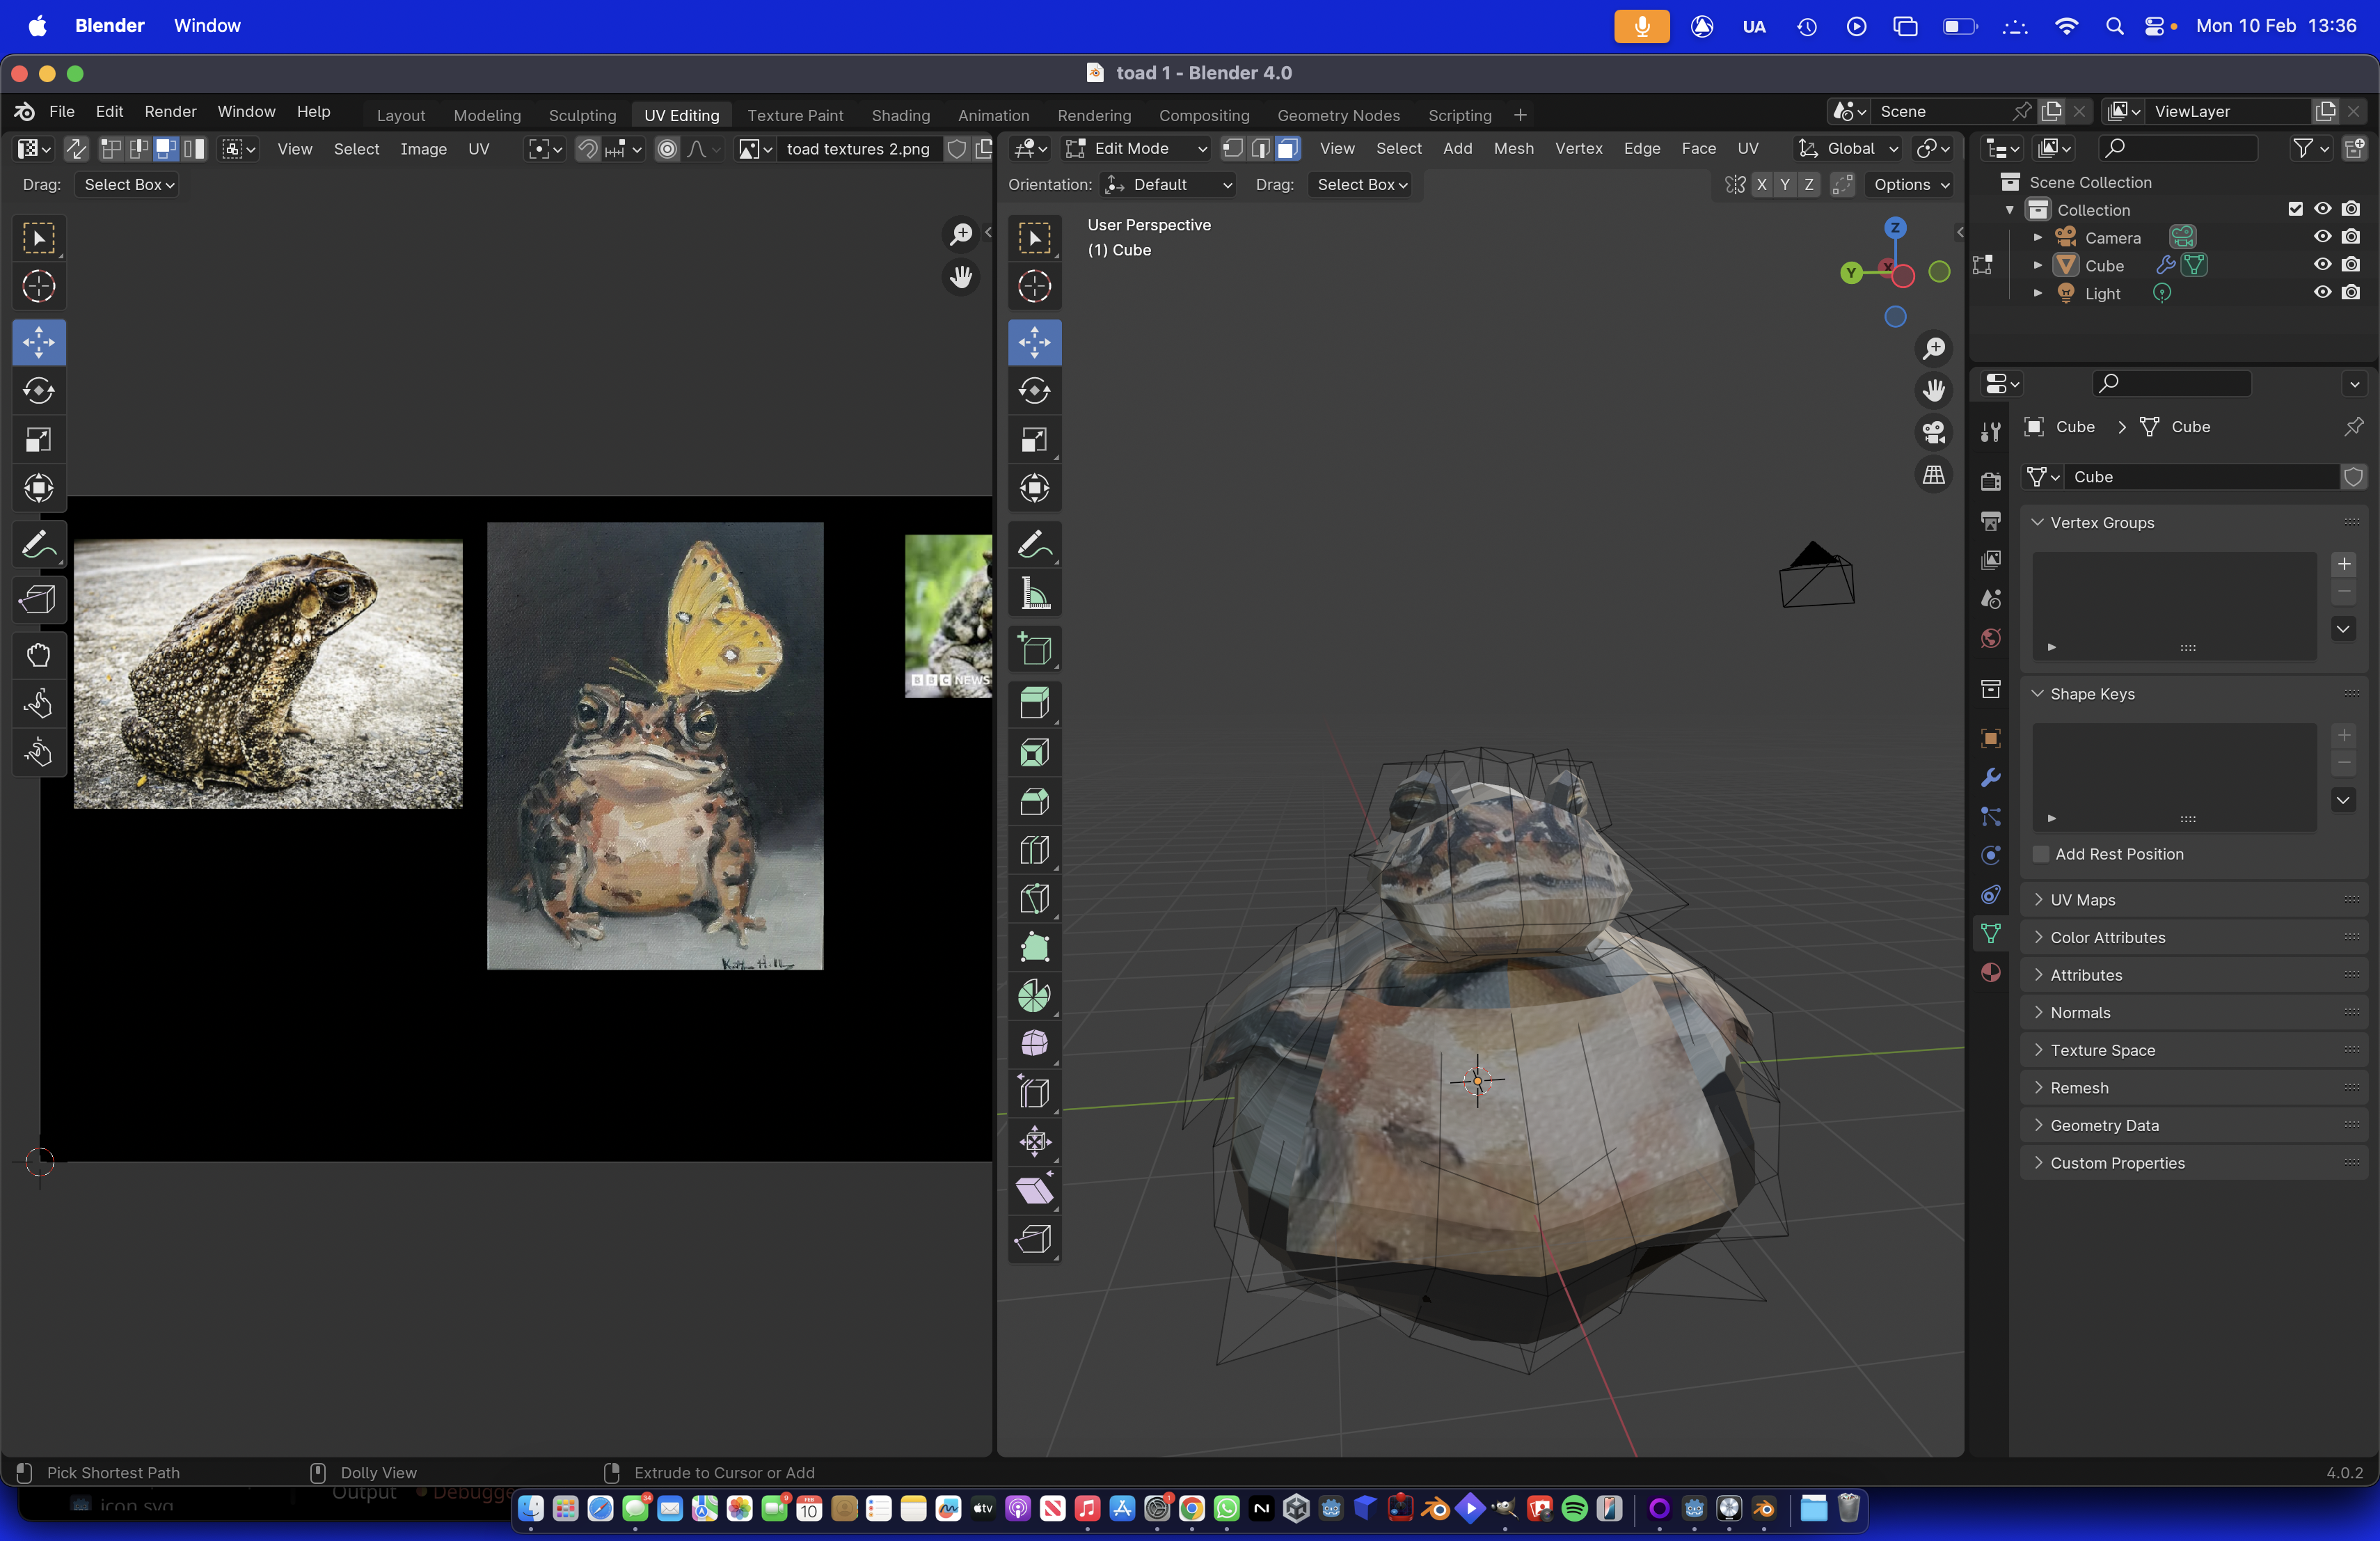Viewport: 2380px width, 1541px height.
Task: Toggle the camera view button in viewport
Action: pyautogui.click(x=1933, y=432)
